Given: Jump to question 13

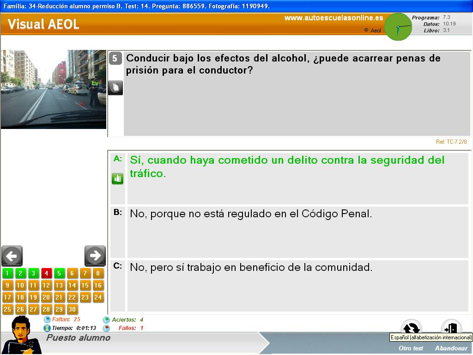Looking at the screenshot, I should pyautogui.click(x=59, y=285).
